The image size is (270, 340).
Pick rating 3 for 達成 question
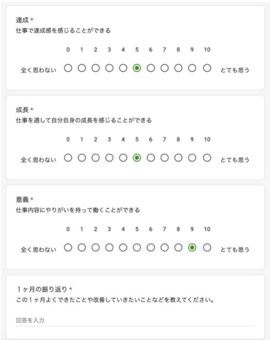[x=109, y=68]
